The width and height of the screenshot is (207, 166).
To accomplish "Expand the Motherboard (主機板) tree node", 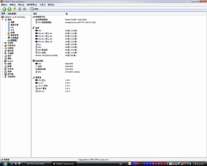I will 3,43.
